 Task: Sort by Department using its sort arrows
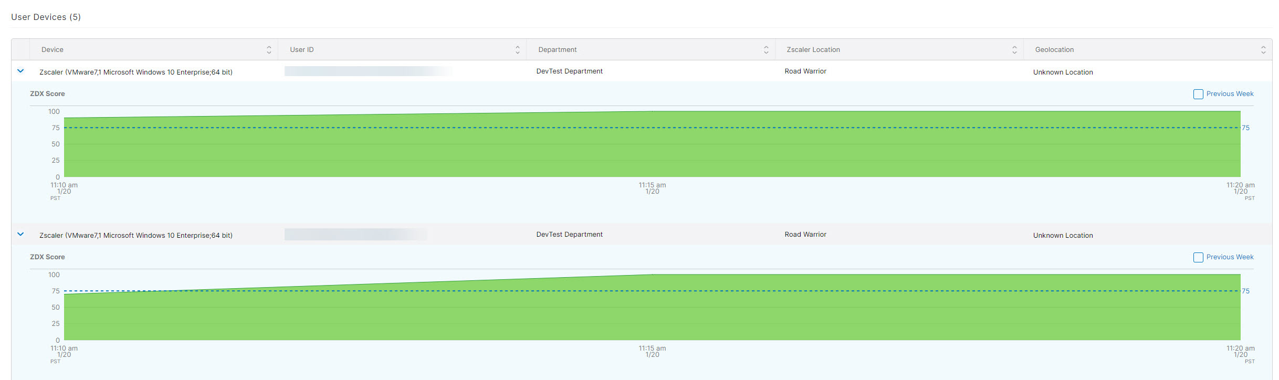pyautogui.click(x=766, y=50)
